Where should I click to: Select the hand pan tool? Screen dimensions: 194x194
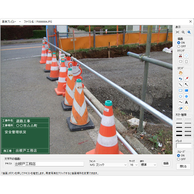click(180, 73)
